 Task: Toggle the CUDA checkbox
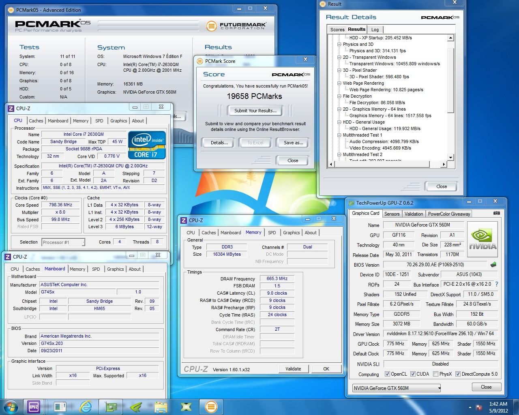point(413,374)
